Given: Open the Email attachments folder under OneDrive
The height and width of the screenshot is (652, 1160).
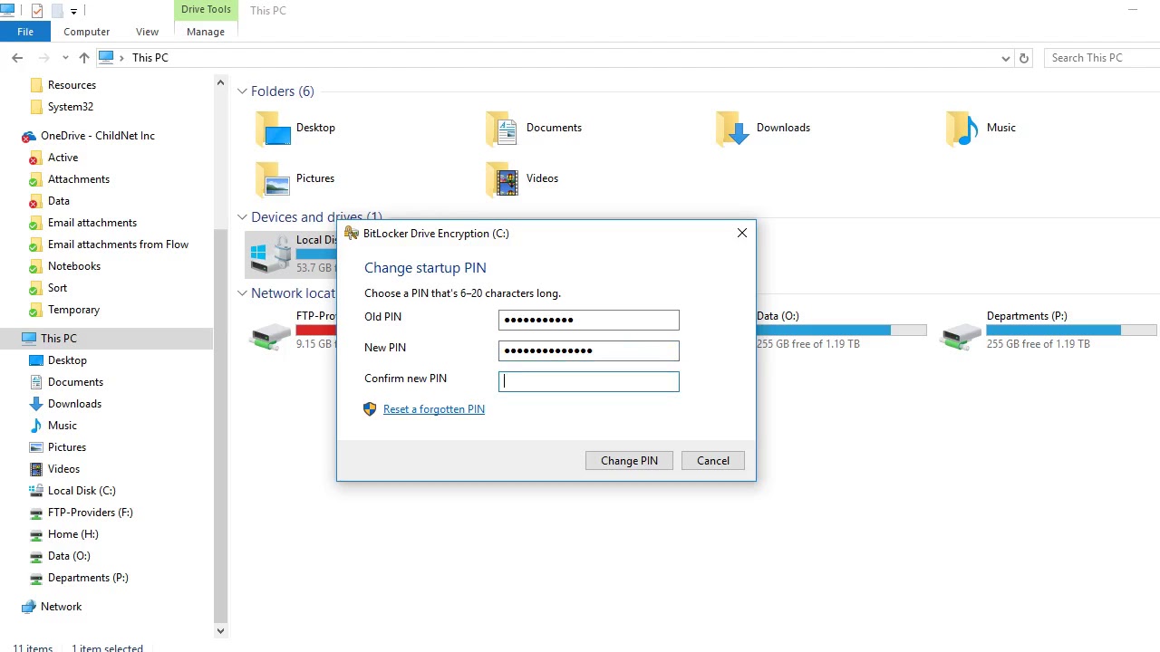Looking at the screenshot, I should tap(92, 223).
